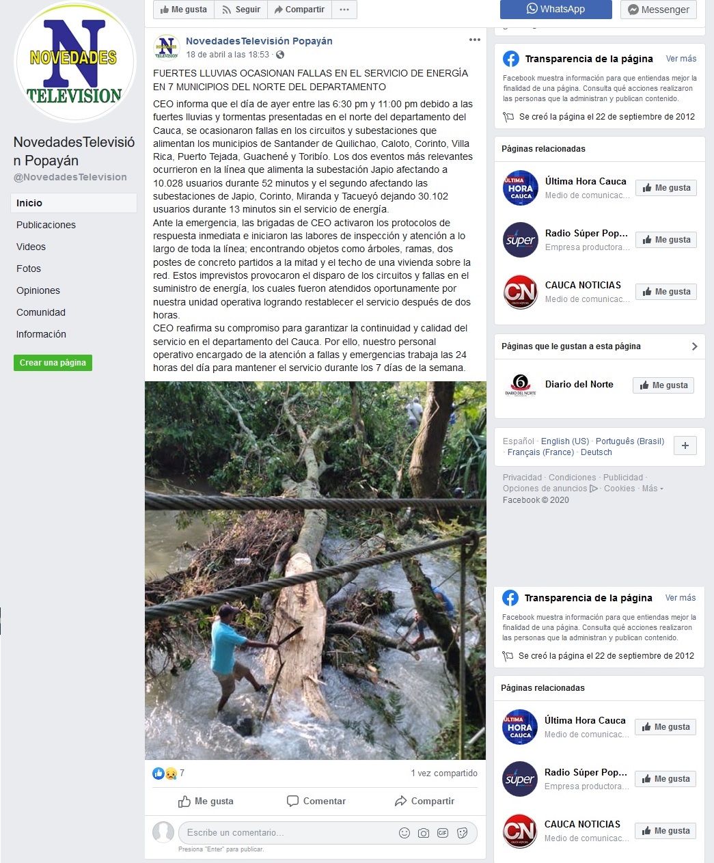Click the emoji icon in comment box

pos(404,832)
